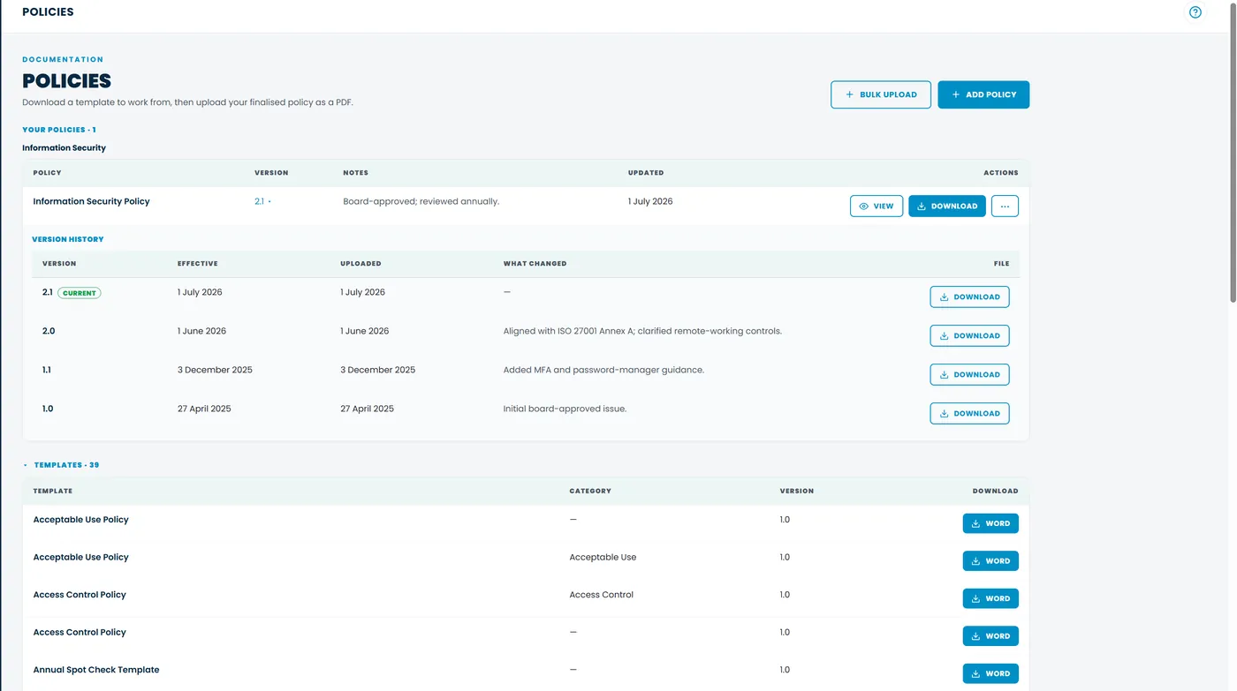Download version 1.0 file
The width and height of the screenshot is (1237, 691).
(x=969, y=413)
